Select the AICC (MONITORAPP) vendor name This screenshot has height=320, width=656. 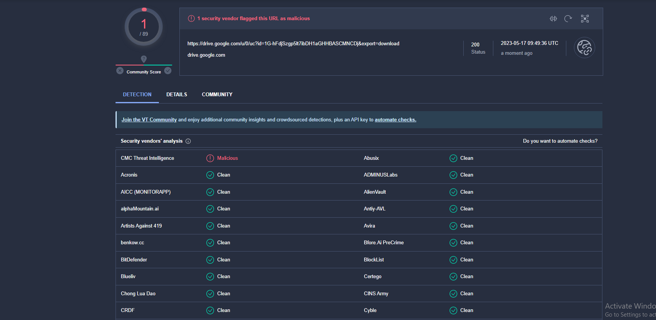click(146, 192)
